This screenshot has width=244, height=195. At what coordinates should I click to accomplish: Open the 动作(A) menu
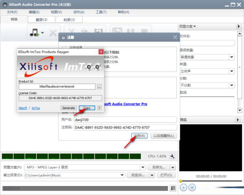(79, 12)
